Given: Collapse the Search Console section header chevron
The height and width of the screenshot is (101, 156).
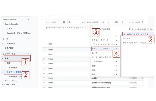Looking at the screenshot, I should pos(29,20).
